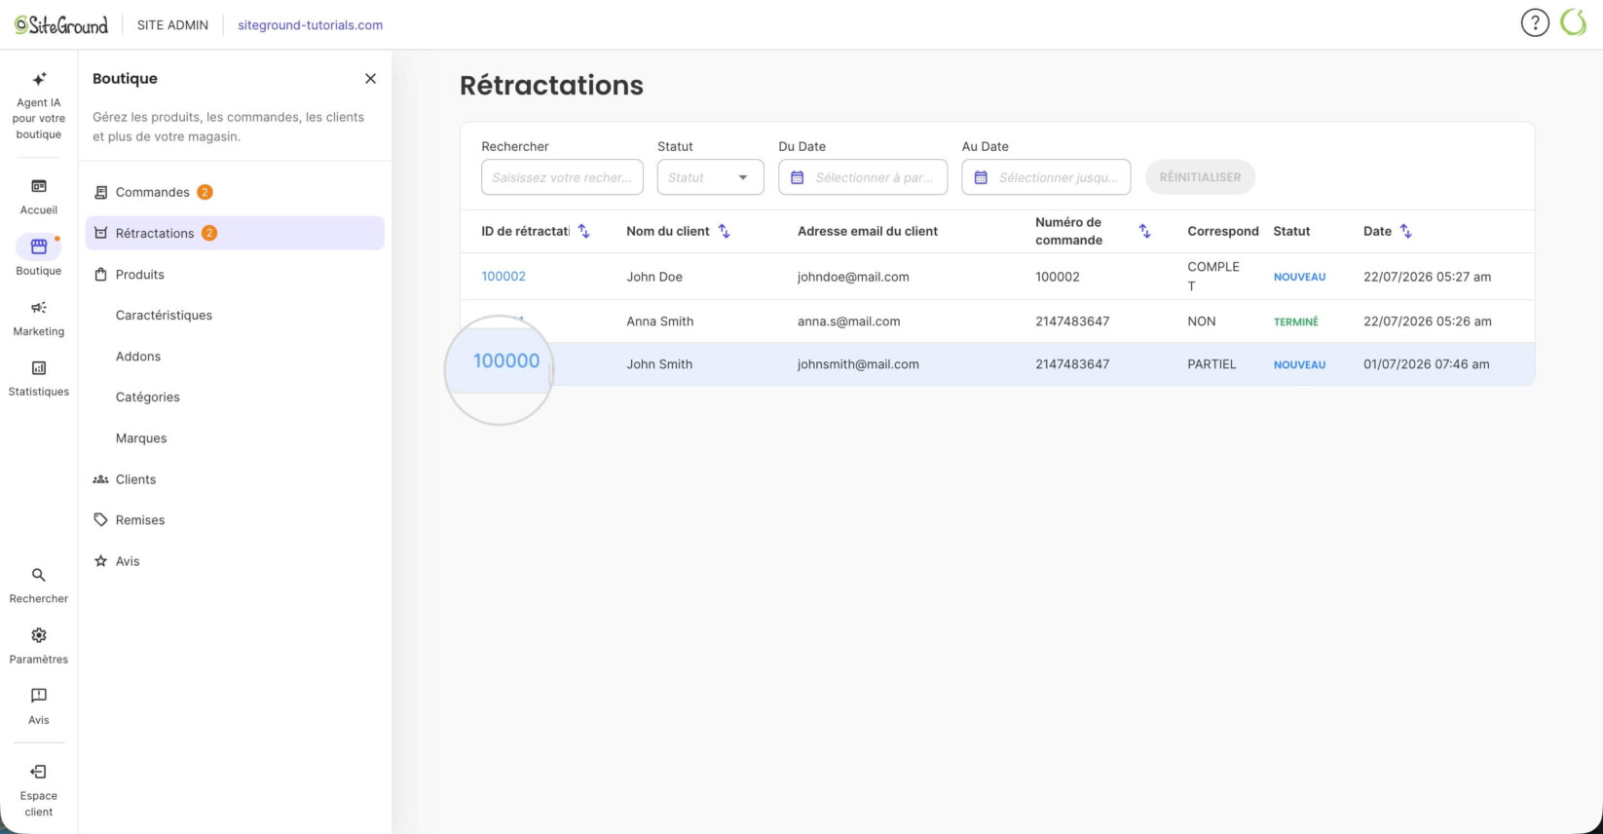Click the Rechercher magnifier icon in sidebar
The image size is (1603, 834).
point(39,576)
